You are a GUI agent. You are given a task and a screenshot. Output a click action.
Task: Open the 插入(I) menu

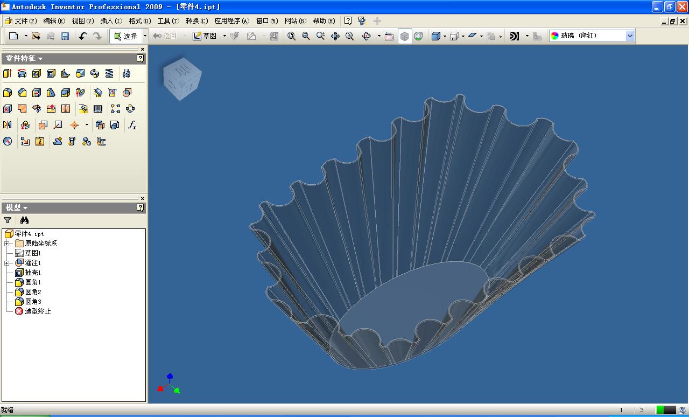coord(111,21)
